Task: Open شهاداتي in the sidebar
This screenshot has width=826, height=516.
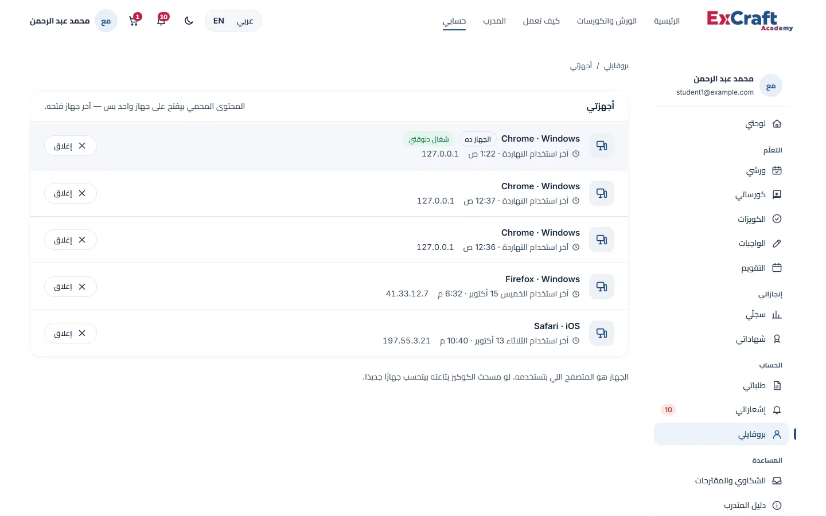Action: (x=722, y=339)
